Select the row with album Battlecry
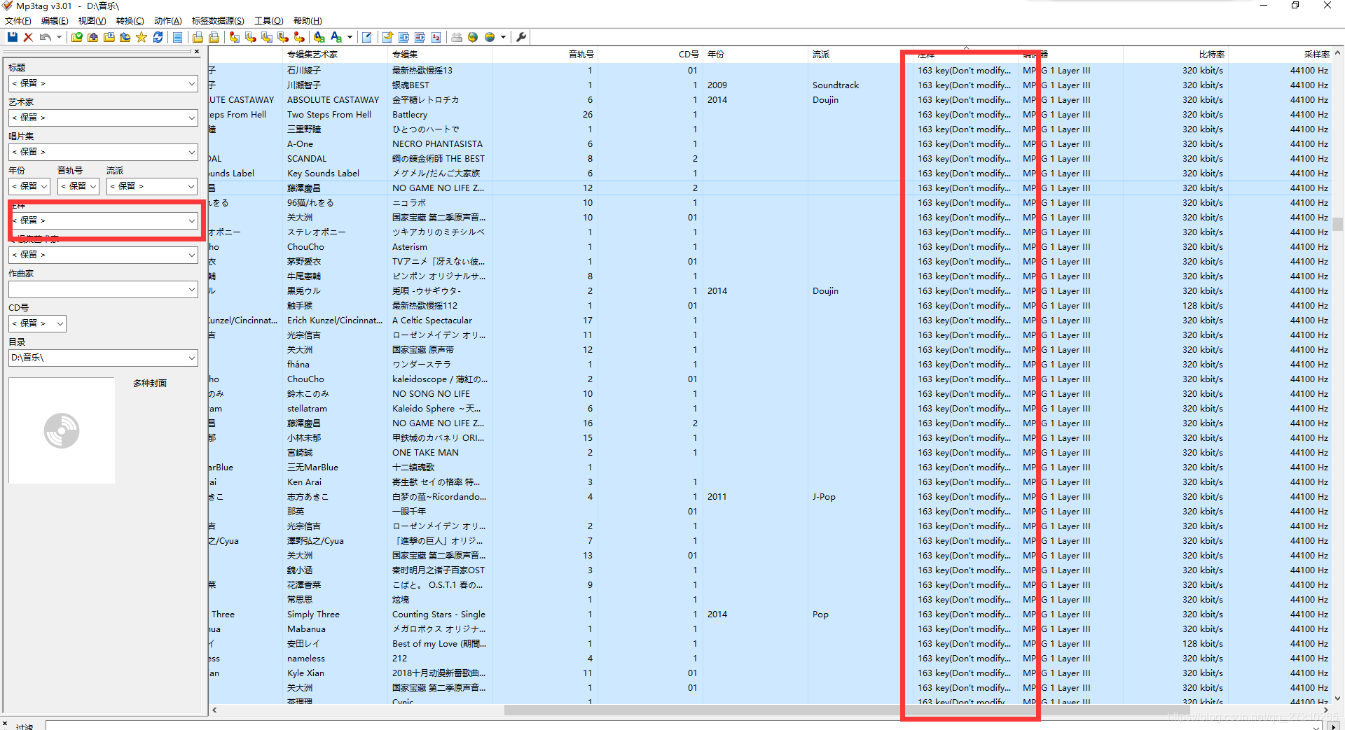The image size is (1345, 730). coord(771,115)
